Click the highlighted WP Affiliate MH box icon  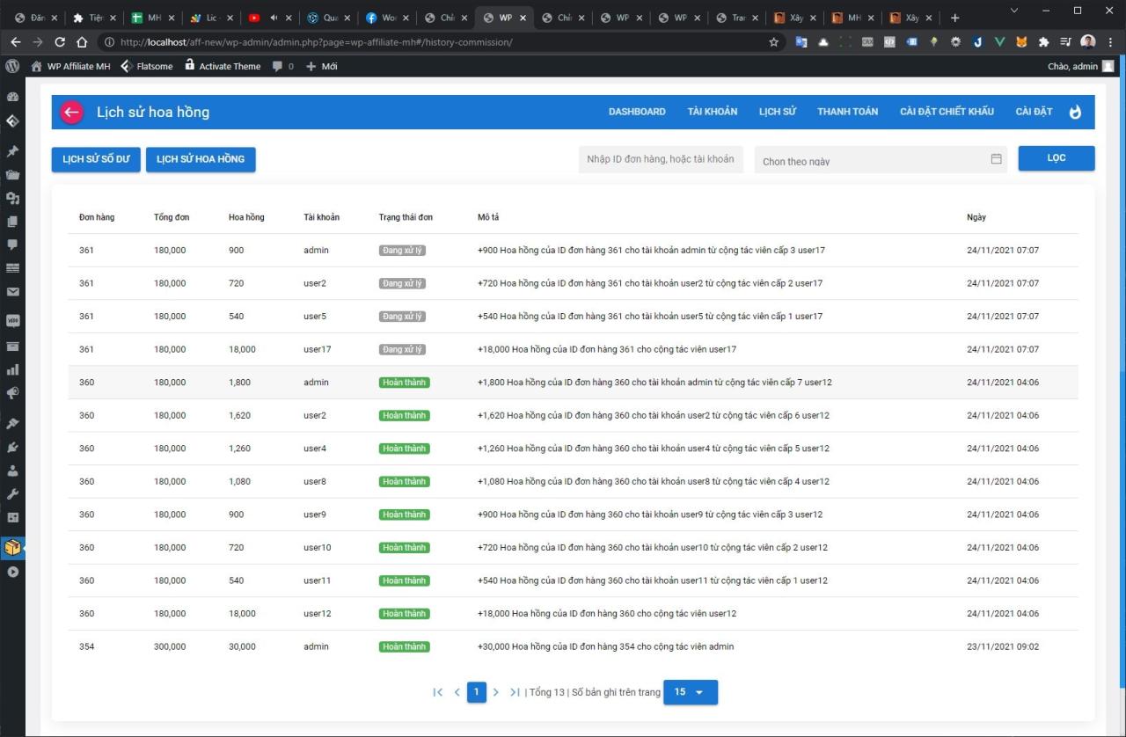[12, 546]
